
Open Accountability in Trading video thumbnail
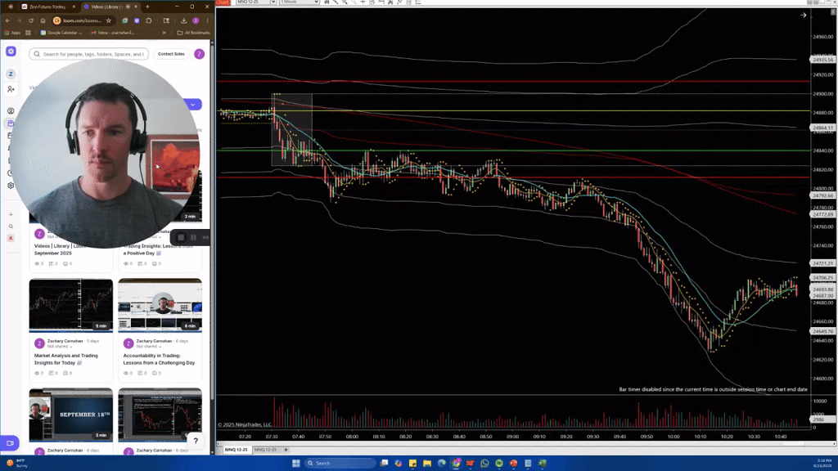[160, 304]
